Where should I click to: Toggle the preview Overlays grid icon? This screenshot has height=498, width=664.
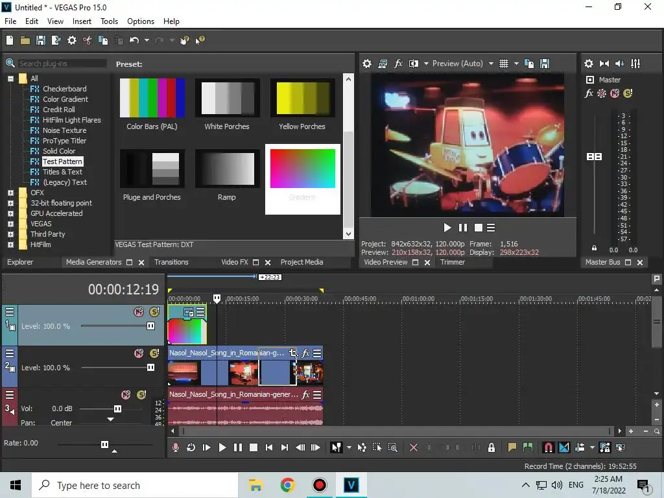(x=504, y=64)
